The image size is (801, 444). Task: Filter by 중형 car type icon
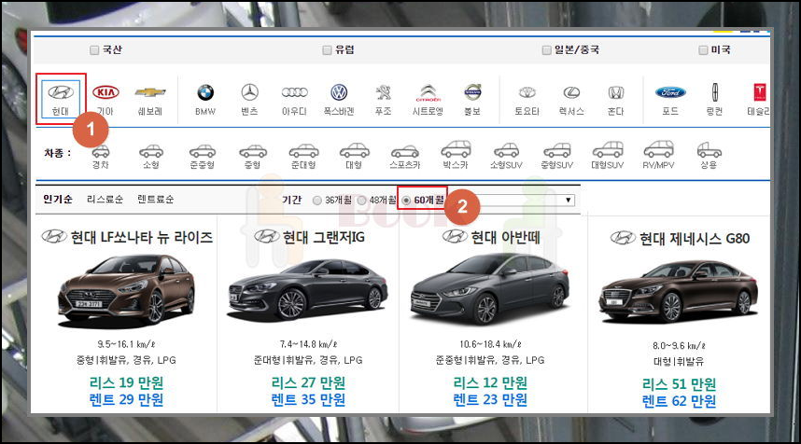[x=253, y=151]
